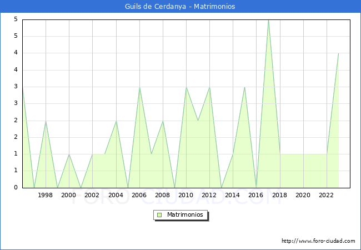Click the green Matrimonios legend swatch
The image size is (361, 250).
159,215
